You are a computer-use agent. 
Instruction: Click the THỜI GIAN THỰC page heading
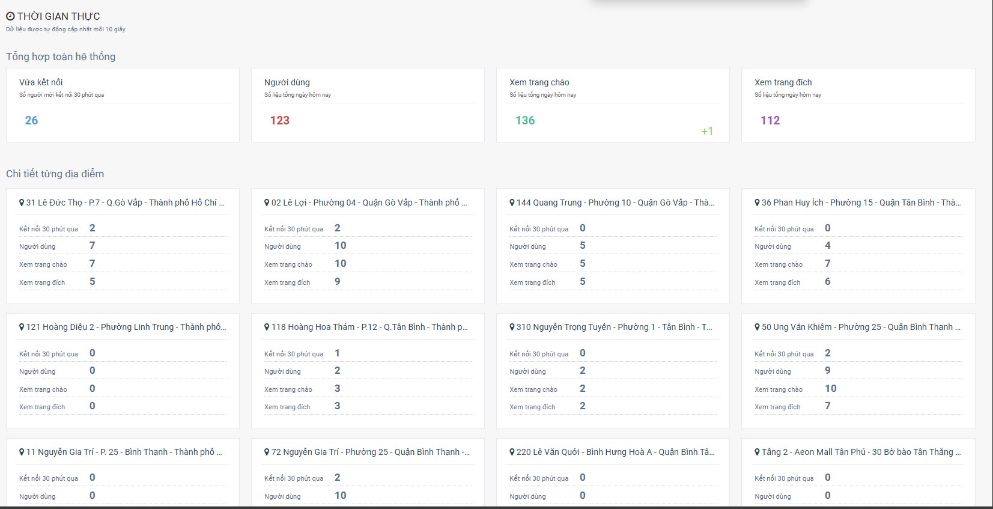click(58, 16)
